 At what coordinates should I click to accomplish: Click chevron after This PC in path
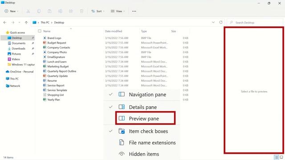[52, 23]
